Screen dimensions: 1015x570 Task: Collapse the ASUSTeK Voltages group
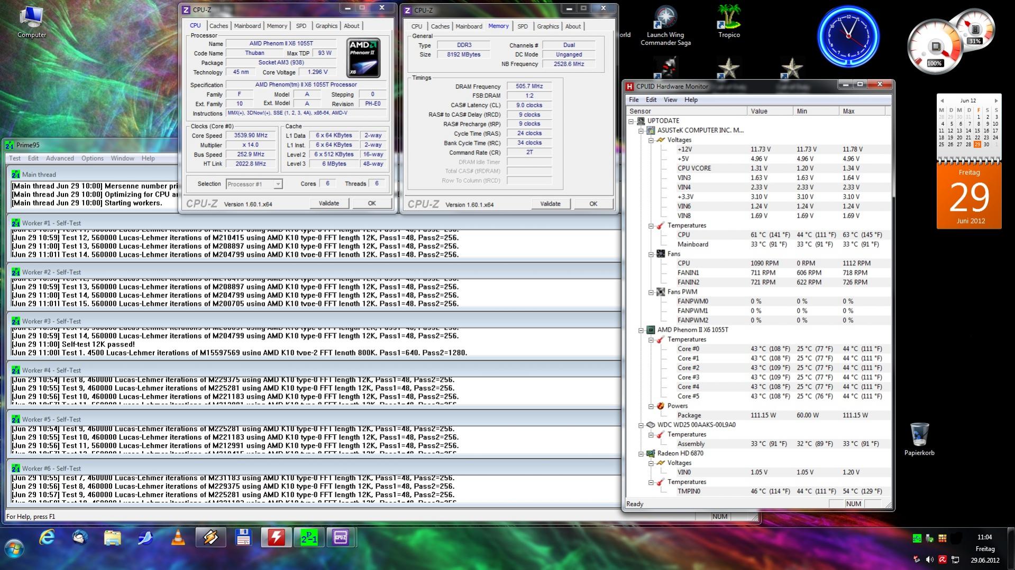click(651, 140)
